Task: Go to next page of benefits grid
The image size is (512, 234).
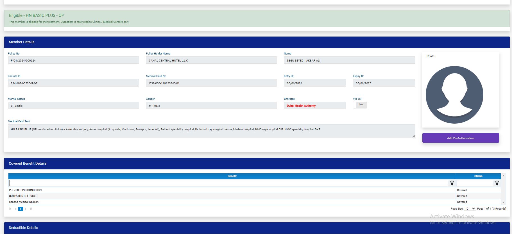Action: [x=26, y=209]
